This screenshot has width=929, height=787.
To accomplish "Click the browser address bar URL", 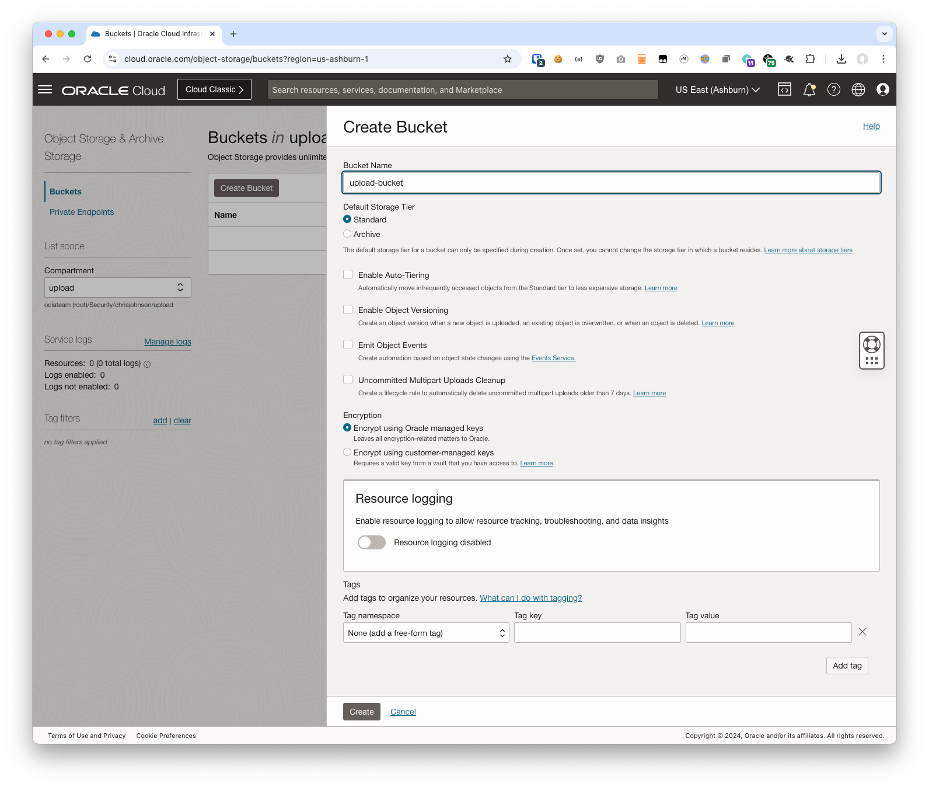I will [x=246, y=59].
